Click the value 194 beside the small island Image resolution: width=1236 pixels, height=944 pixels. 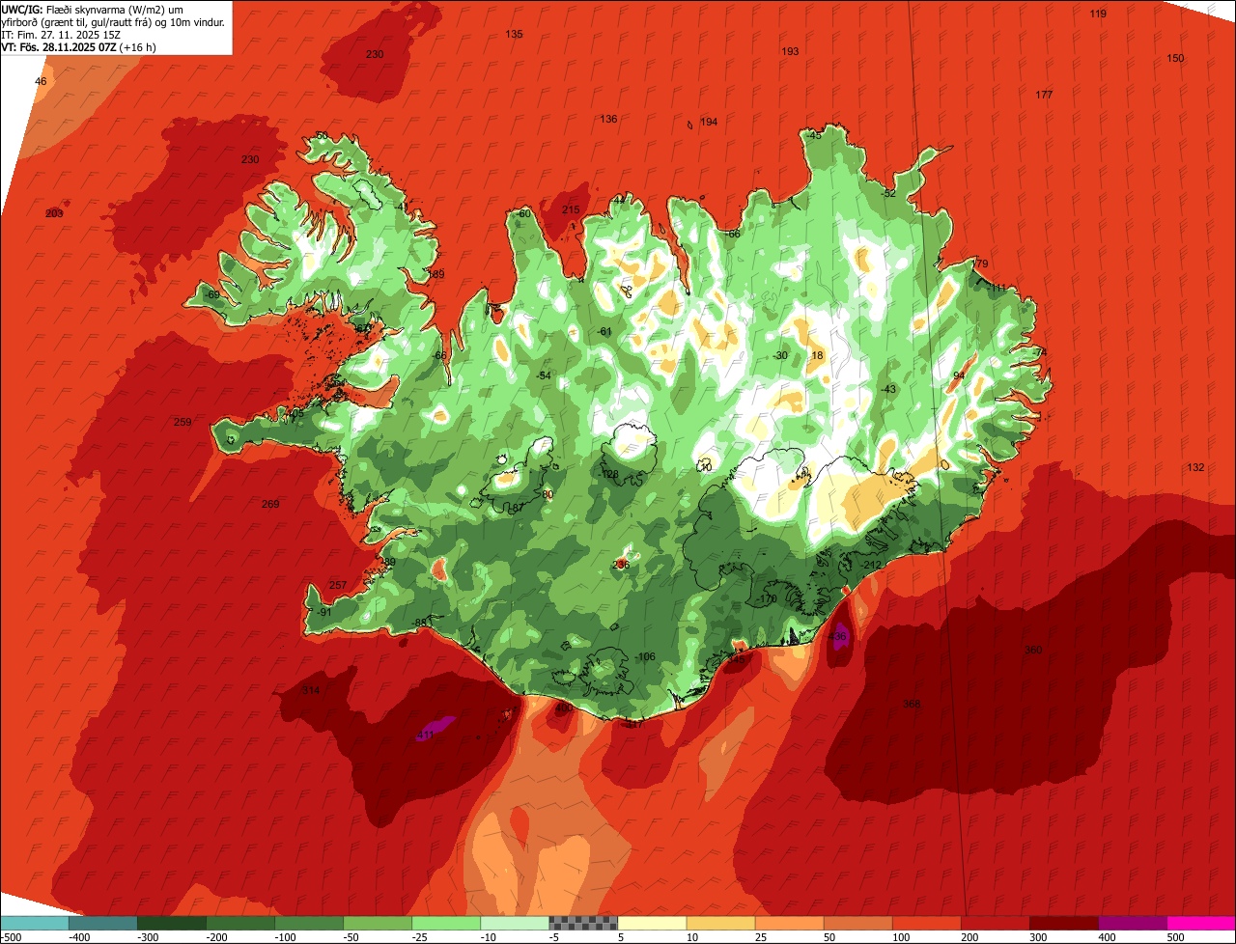coord(709,122)
